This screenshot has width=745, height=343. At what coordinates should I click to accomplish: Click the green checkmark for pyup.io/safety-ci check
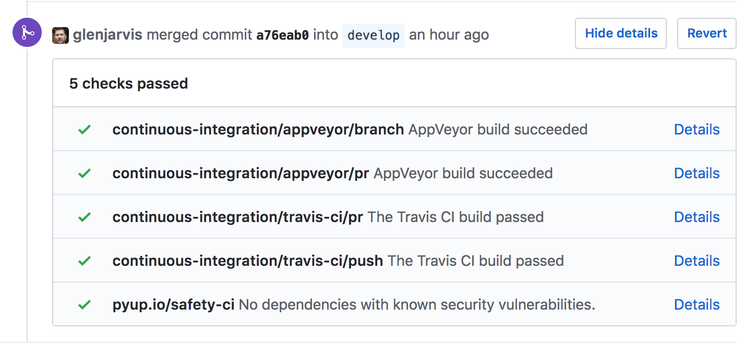point(84,304)
